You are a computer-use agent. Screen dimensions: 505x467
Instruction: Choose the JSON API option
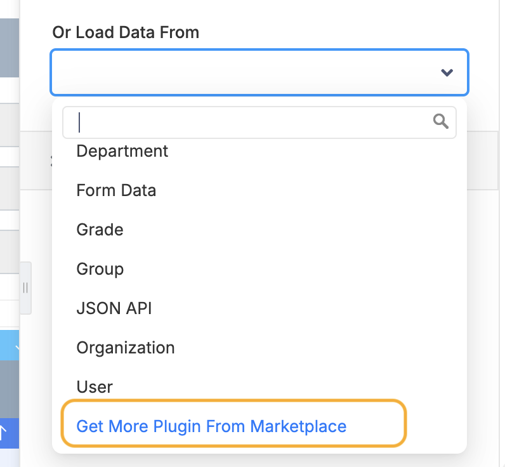point(114,308)
